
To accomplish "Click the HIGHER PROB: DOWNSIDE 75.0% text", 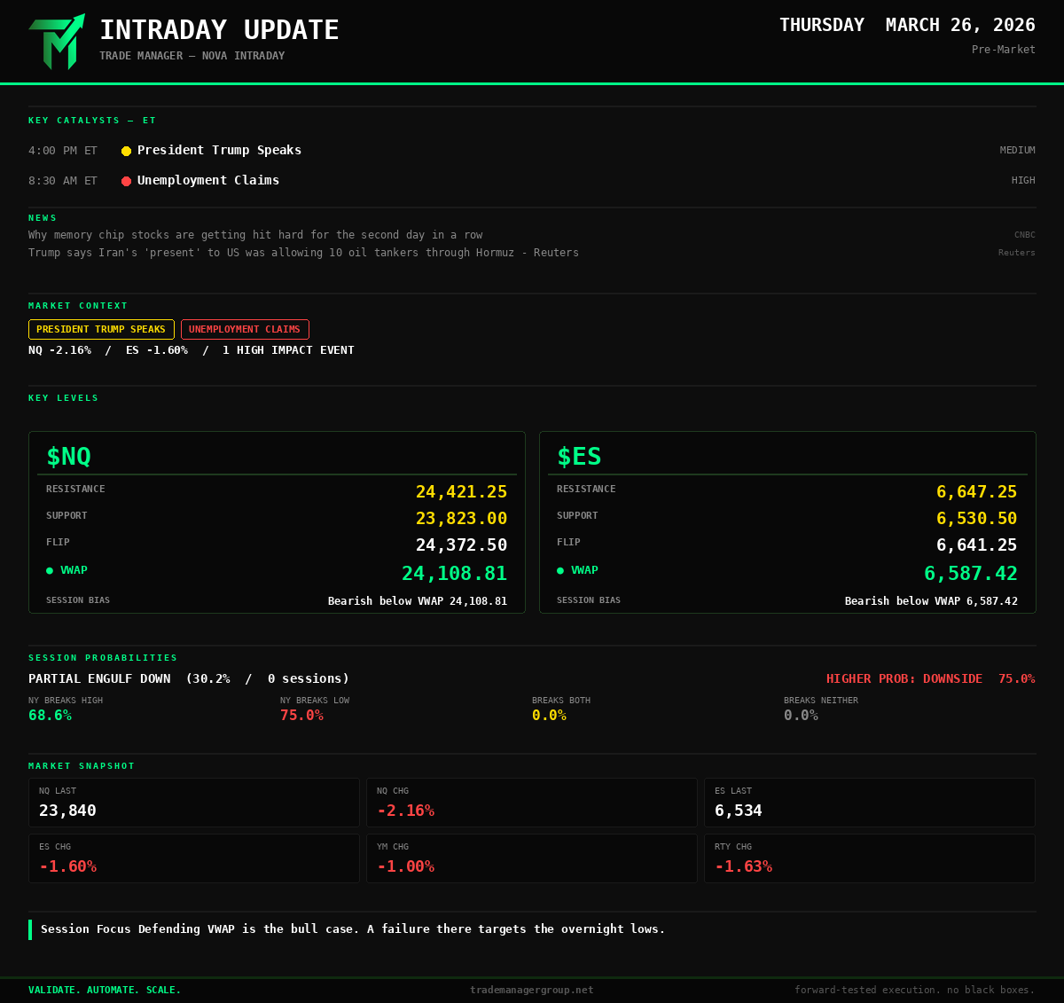I will coord(931,678).
